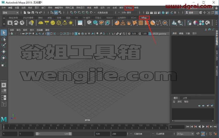Open the viewport 着色 shading menu
This screenshot has width=219, height=138.
click(18, 30)
